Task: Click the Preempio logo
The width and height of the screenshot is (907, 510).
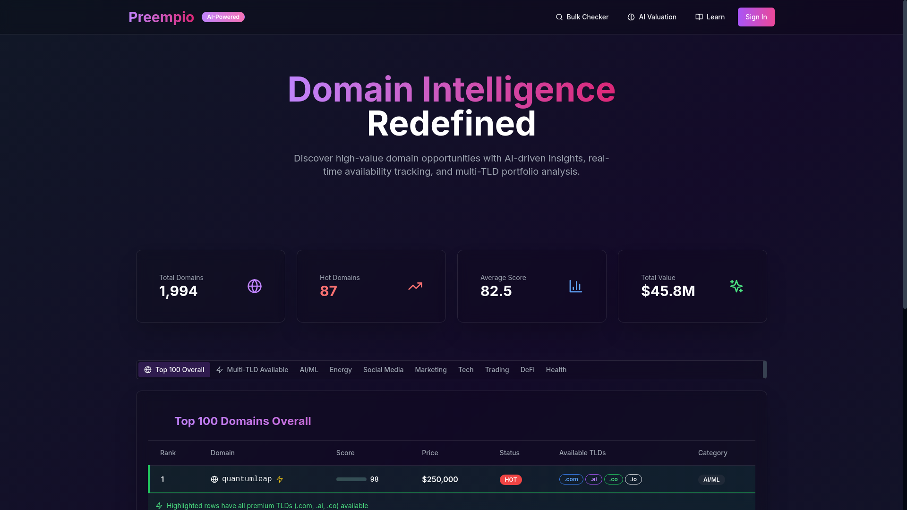Action: click(161, 17)
